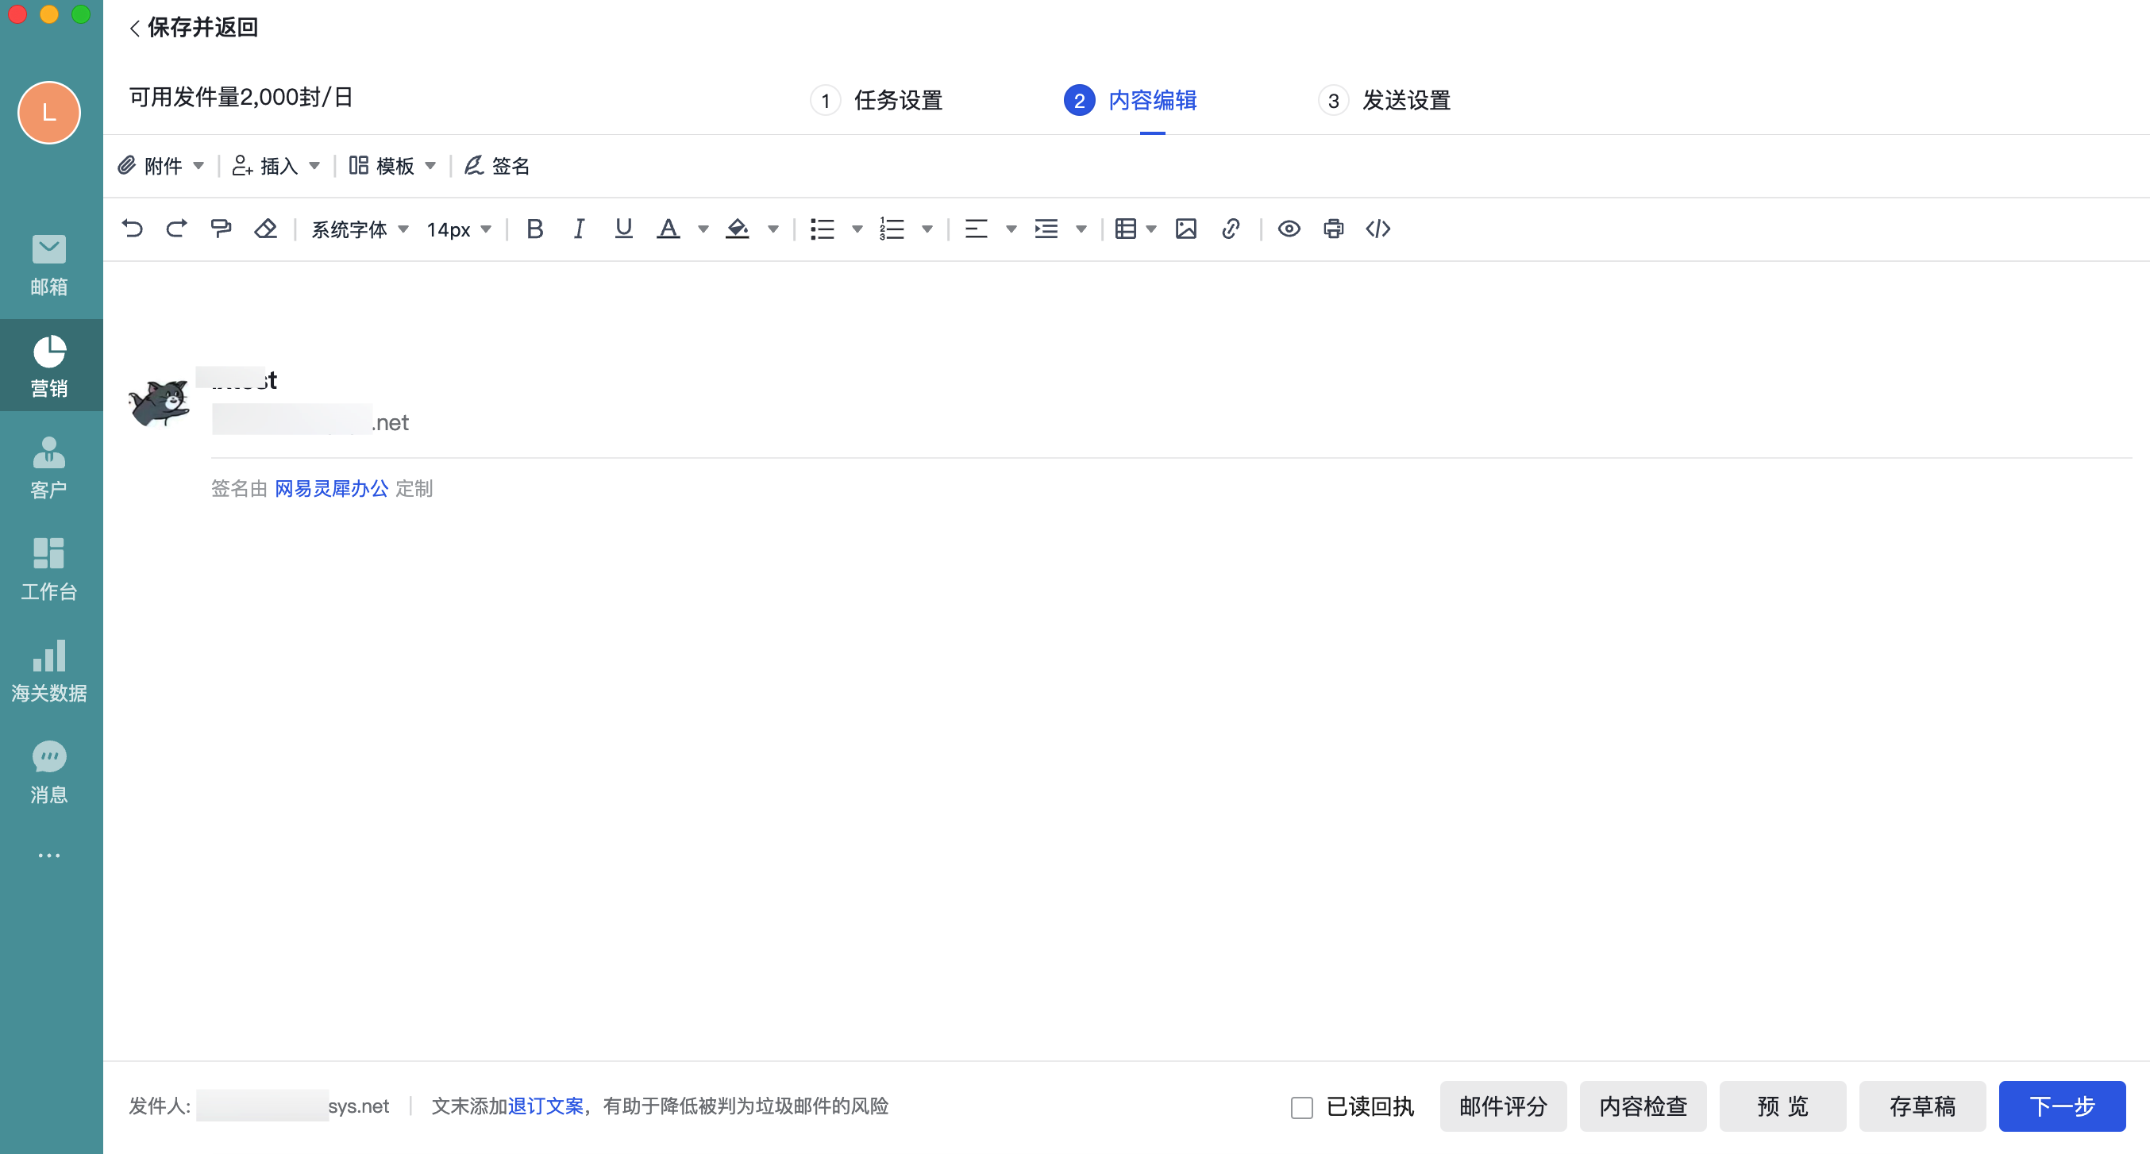
Task: Click the print icon in the toolbar
Action: tap(1333, 229)
